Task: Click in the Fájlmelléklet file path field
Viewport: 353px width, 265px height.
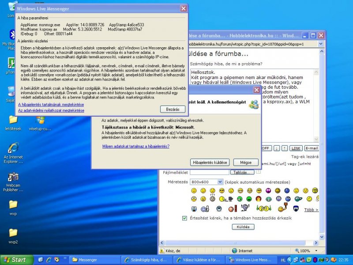Action: pos(210,172)
